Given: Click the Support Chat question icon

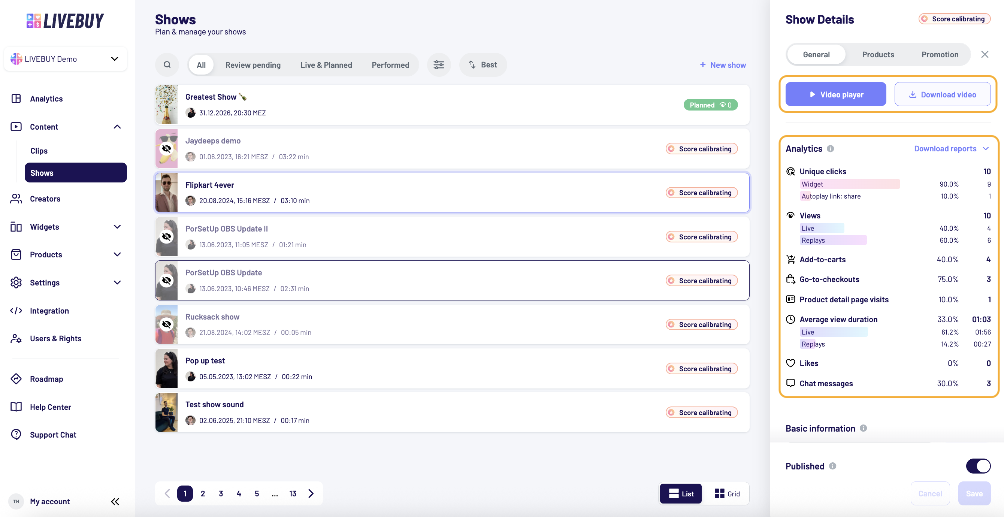Looking at the screenshot, I should pyautogui.click(x=16, y=435).
